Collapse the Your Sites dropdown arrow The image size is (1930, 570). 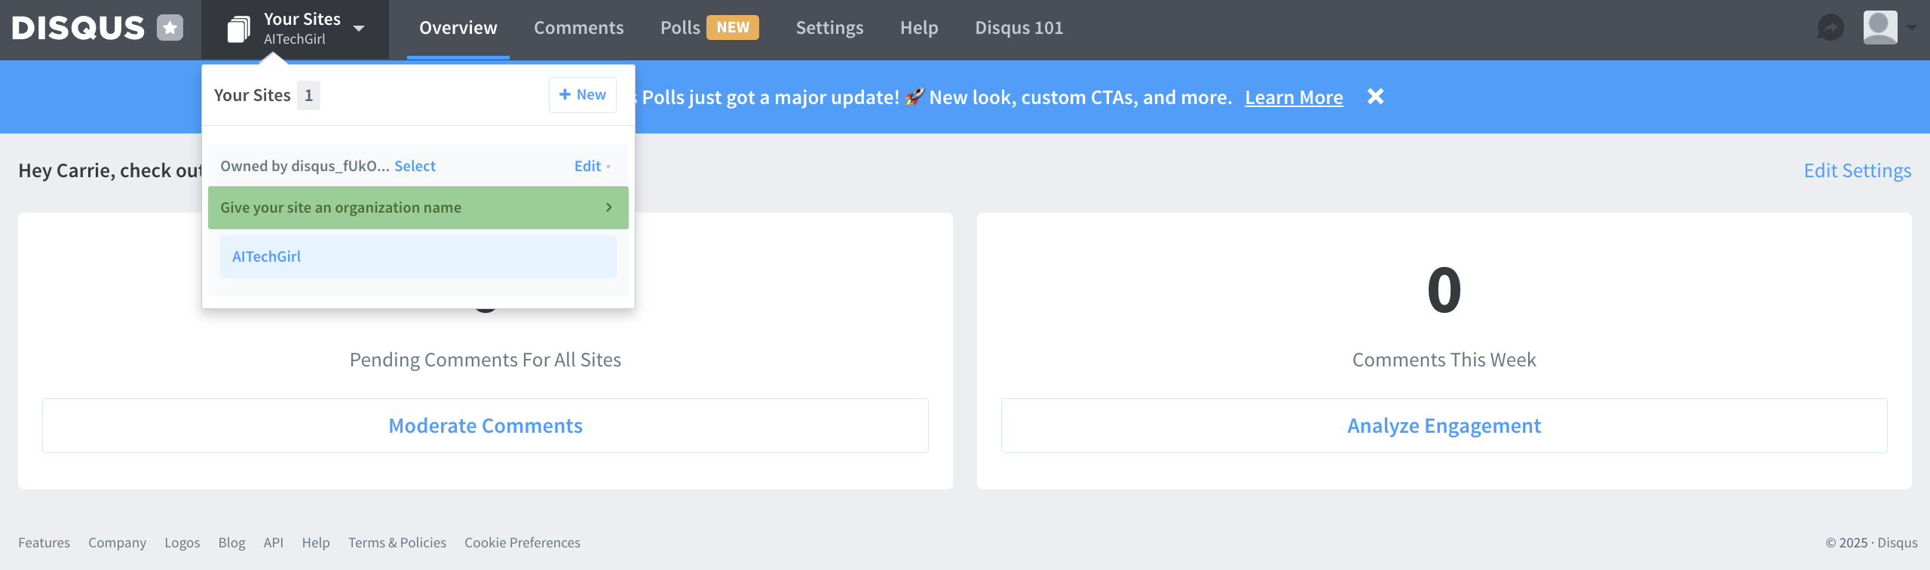(x=359, y=29)
